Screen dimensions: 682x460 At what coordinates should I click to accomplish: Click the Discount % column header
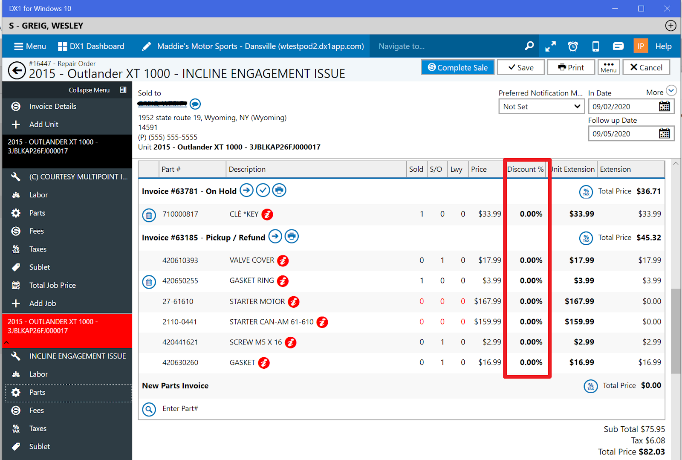tap(526, 169)
